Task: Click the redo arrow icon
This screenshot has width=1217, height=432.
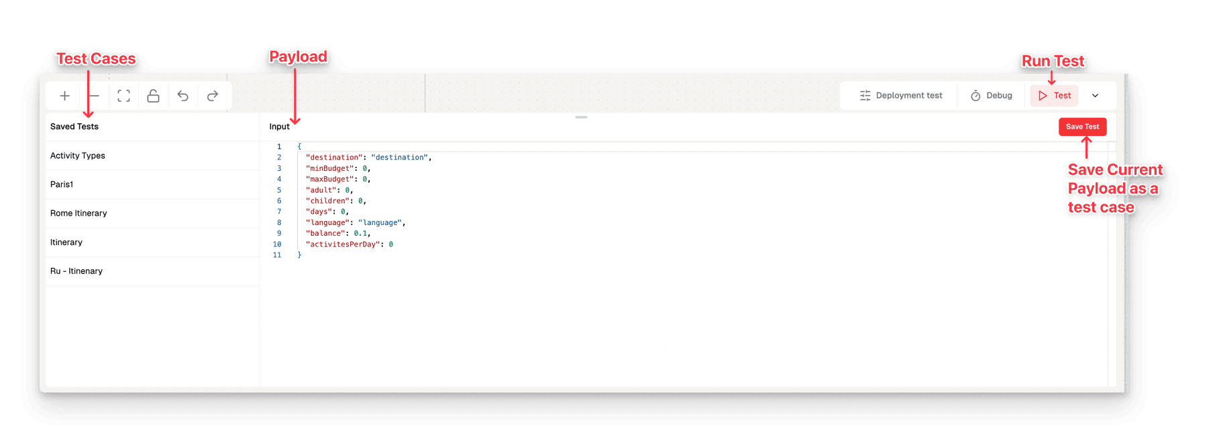Action: (212, 96)
